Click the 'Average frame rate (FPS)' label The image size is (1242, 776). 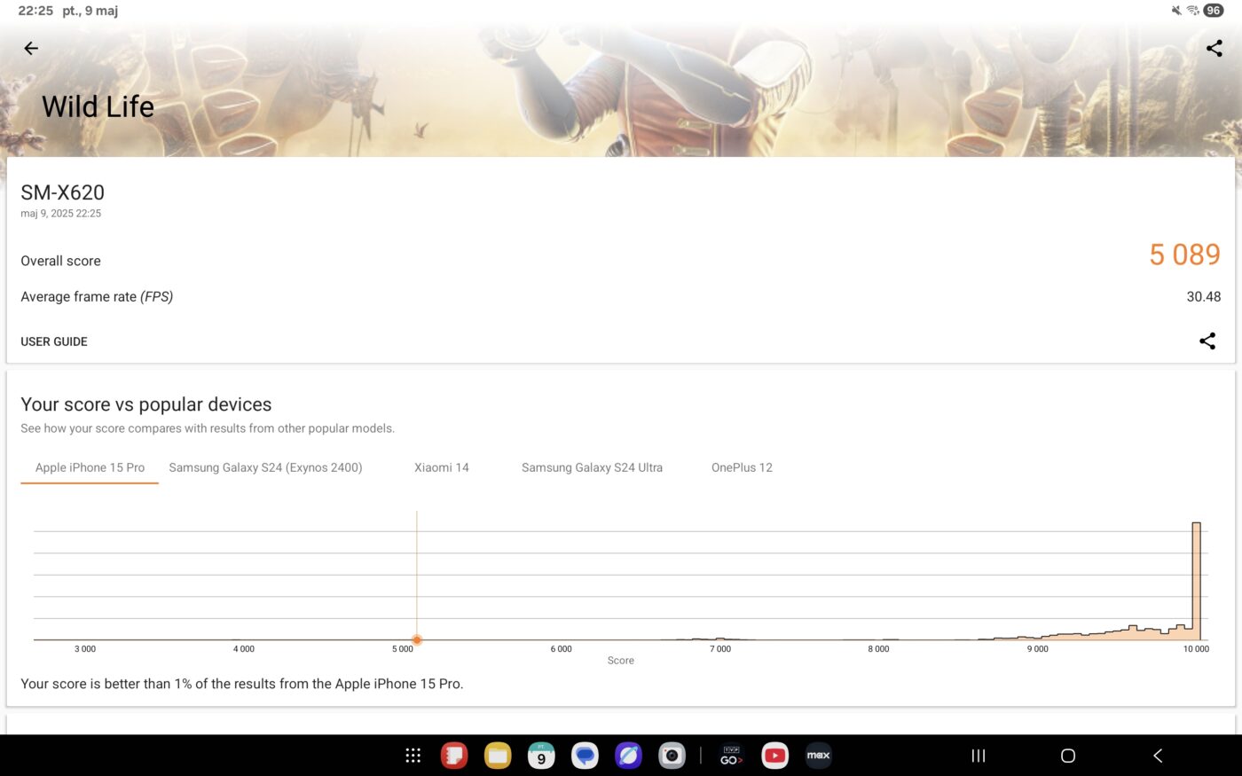[97, 297]
